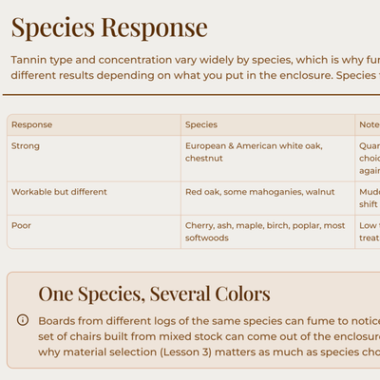Select European & American white oak cell
Screen dimensions: 380x380
click(268, 159)
